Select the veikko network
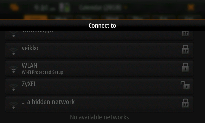The image size is (205, 123). point(99,50)
